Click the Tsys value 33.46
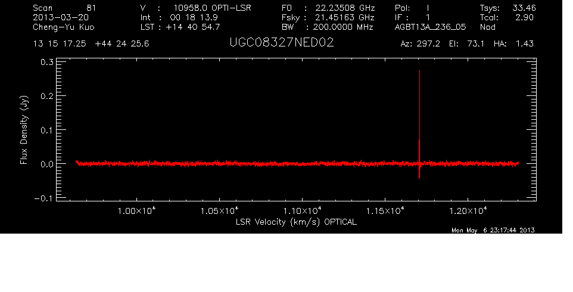Viewport: 573px width, 292px height. tap(524, 8)
